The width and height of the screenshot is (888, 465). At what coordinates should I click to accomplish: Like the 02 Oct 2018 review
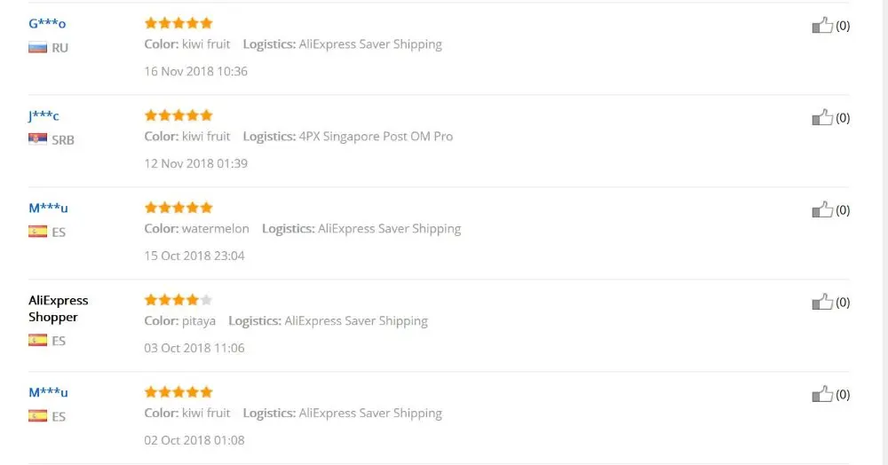pyautogui.click(x=822, y=394)
